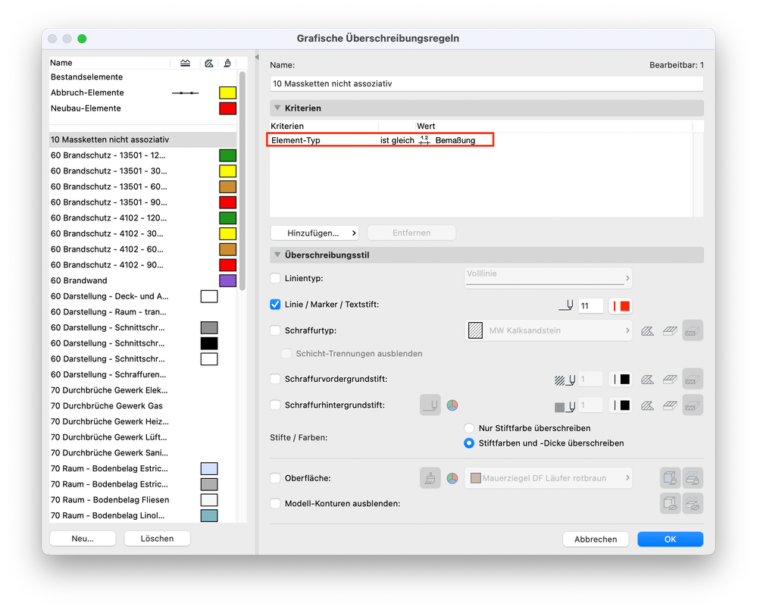Screen dimensions: 757x610
Task: Click the Abbrechen button
Action: coord(596,539)
